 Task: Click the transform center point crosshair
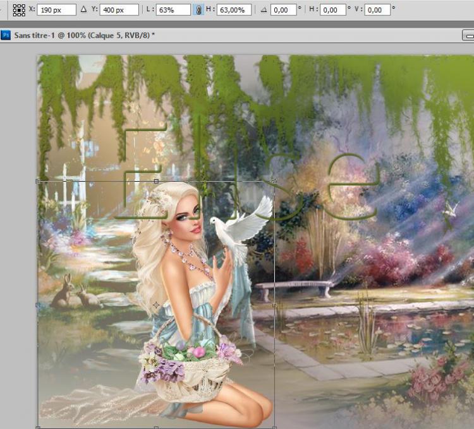click(x=156, y=305)
